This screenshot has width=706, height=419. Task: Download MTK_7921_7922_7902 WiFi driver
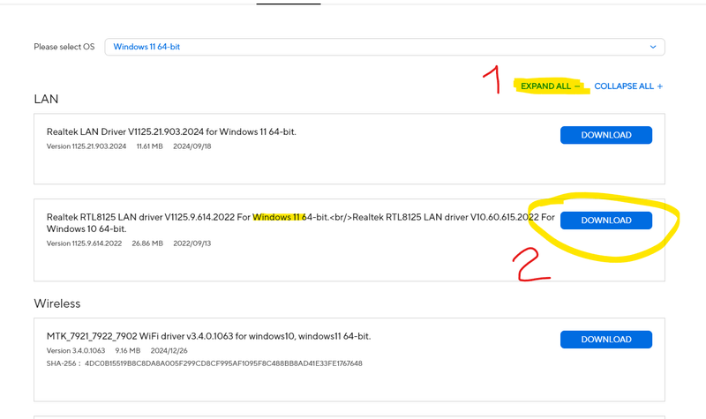[x=606, y=340]
